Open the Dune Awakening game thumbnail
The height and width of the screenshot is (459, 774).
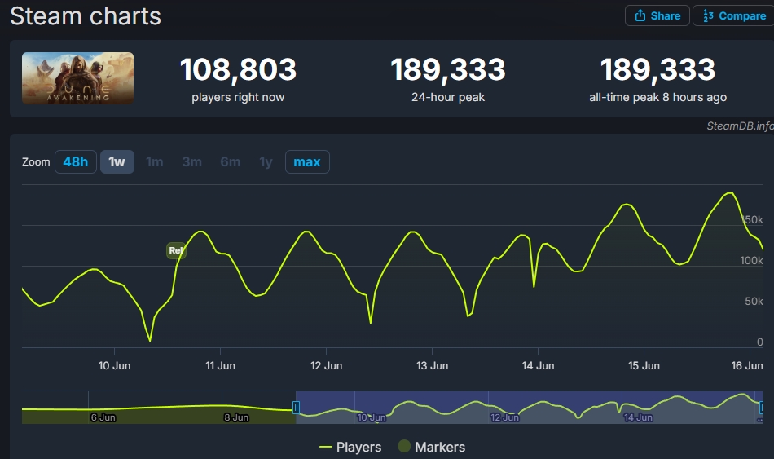77,78
